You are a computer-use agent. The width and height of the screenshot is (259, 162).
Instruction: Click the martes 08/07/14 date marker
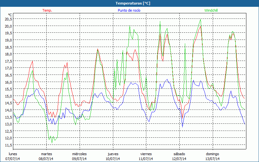(x=46, y=156)
